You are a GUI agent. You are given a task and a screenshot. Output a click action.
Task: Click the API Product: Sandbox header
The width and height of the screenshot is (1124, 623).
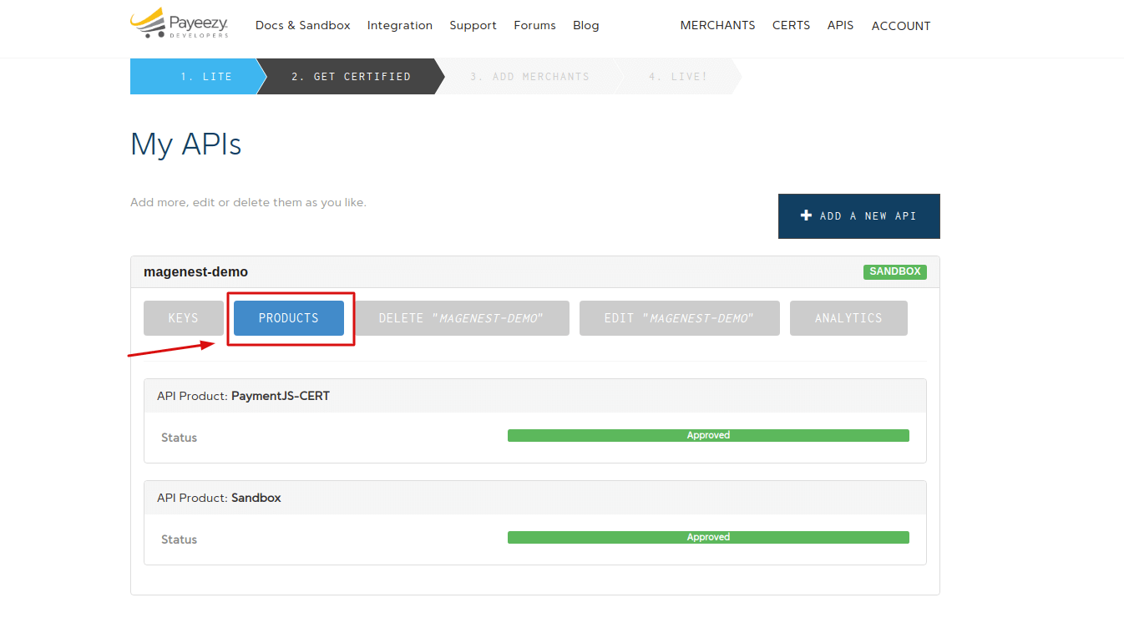click(535, 498)
